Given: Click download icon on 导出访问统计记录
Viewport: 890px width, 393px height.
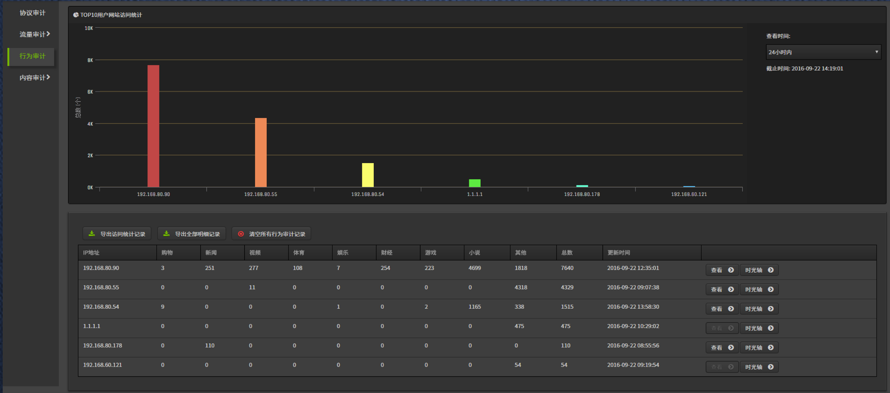Looking at the screenshot, I should (92, 233).
